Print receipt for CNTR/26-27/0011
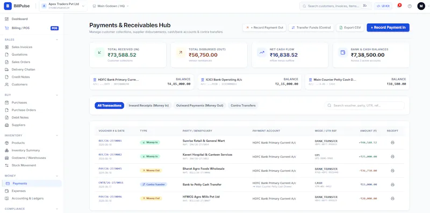The width and height of the screenshot is (430, 213). (x=392, y=185)
